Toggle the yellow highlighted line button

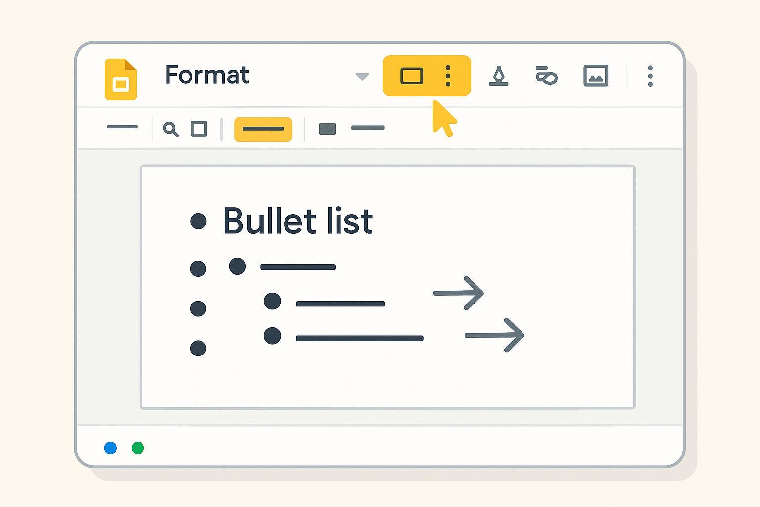click(x=263, y=129)
